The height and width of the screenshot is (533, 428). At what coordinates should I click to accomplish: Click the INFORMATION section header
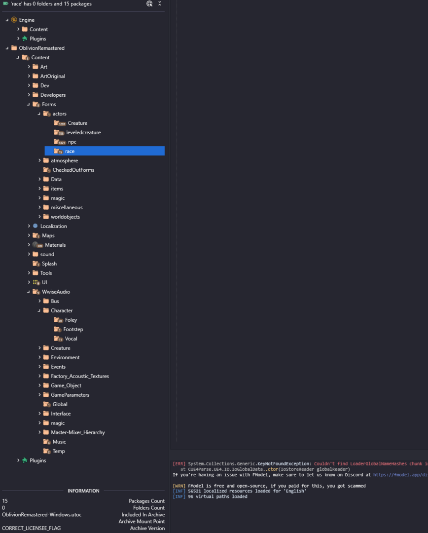pos(83,491)
